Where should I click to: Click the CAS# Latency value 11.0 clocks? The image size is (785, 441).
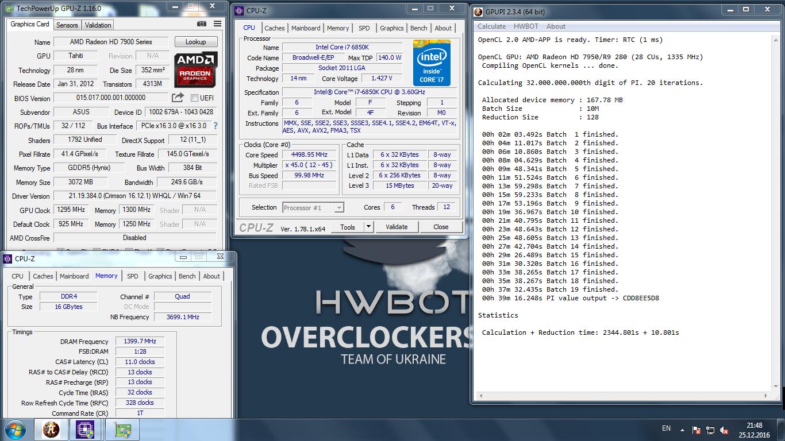tap(140, 362)
